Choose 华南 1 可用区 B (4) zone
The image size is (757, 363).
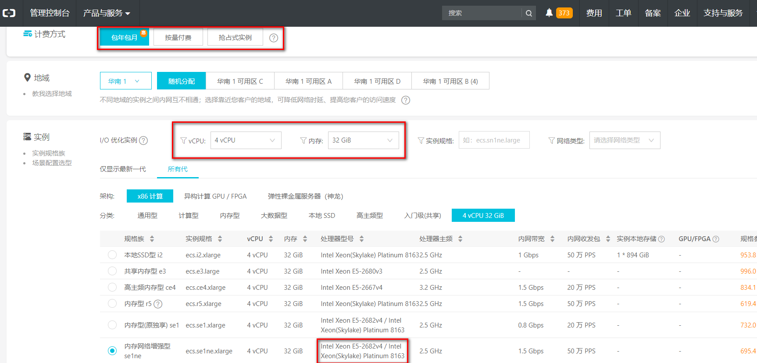[450, 81]
